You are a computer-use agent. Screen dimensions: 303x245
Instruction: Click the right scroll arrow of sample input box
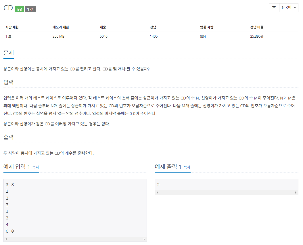144,239
